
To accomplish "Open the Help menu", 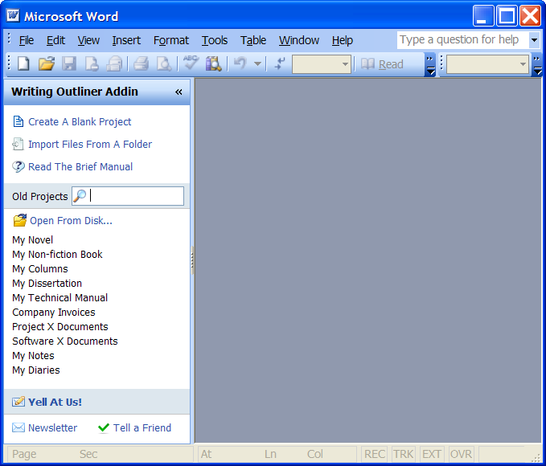I will pos(343,40).
